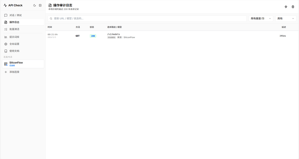
Task: Click the 请求路径 / 模型 column header
Action: click(x=114, y=27)
